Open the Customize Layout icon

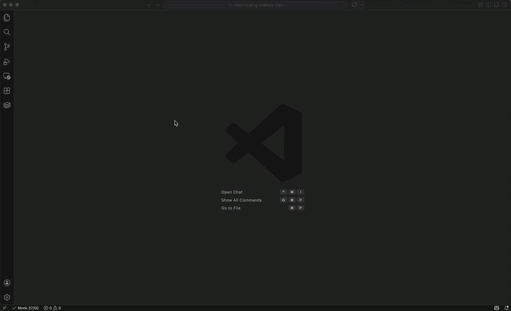point(480,5)
